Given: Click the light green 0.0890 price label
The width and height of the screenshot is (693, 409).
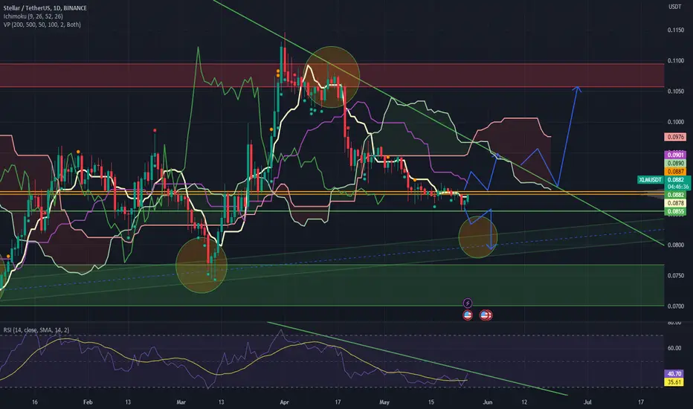Looking at the screenshot, I should pos(675,163).
